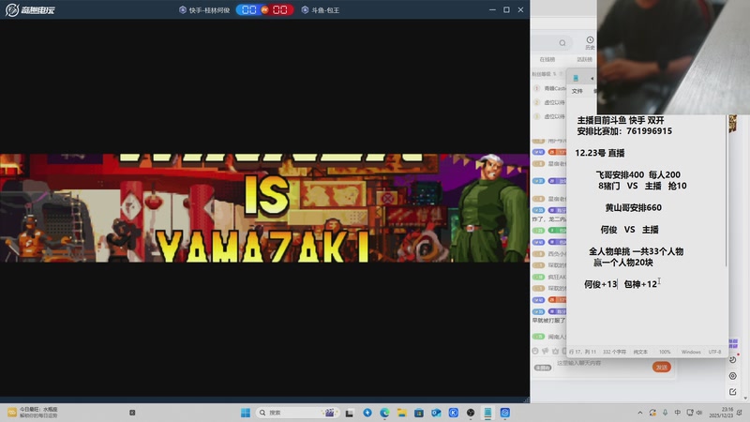Click the red 00 PK score
Screen dimensions: 750x422
(279, 10)
